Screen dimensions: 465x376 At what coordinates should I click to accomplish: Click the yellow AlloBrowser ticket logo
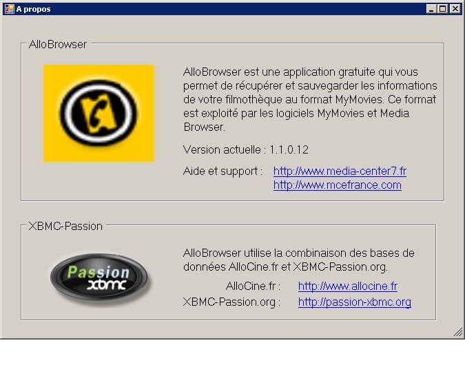[99, 113]
